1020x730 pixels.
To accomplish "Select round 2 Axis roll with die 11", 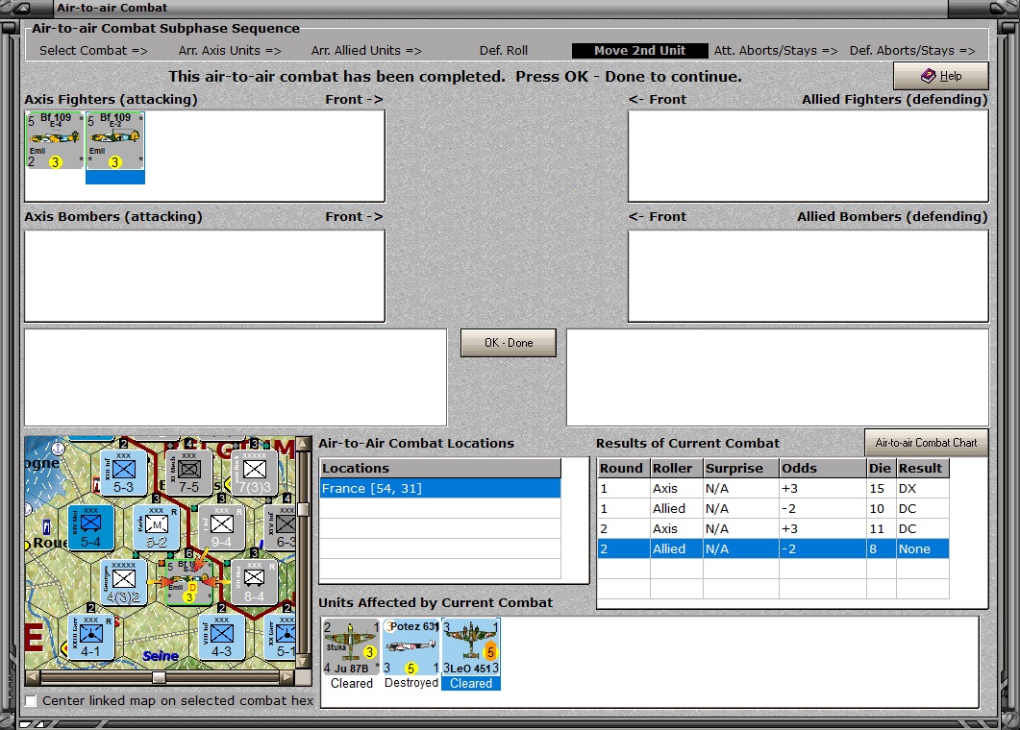I will [x=773, y=528].
